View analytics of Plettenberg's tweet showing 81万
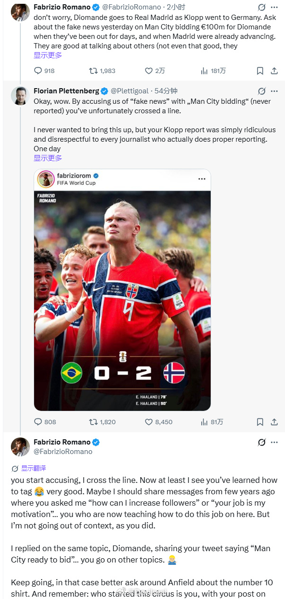The width and height of the screenshot is (285, 599). coord(212,422)
